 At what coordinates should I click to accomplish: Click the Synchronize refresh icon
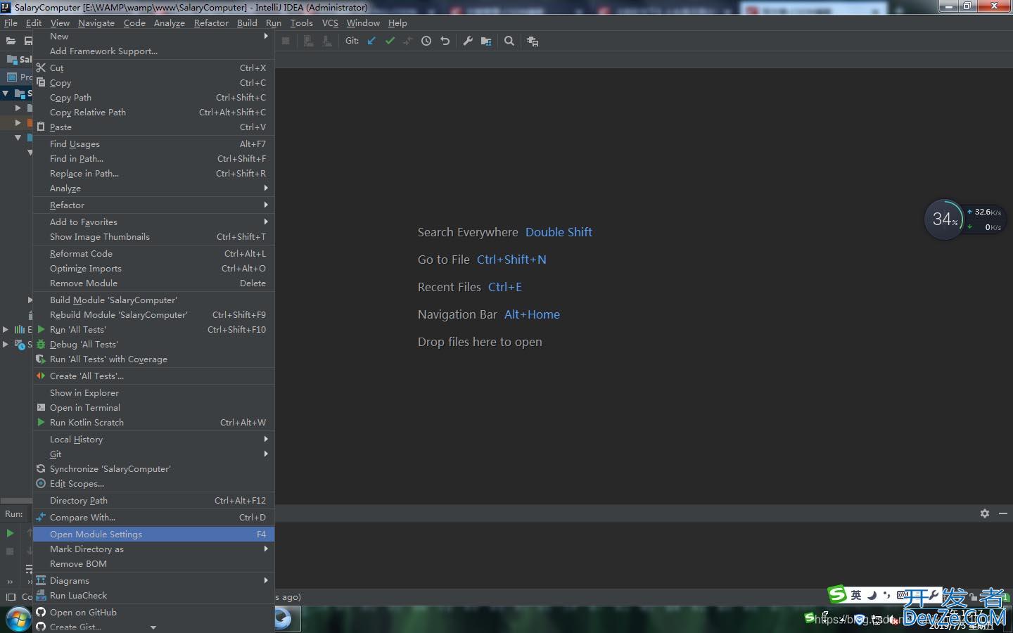(x=41, y=468)
